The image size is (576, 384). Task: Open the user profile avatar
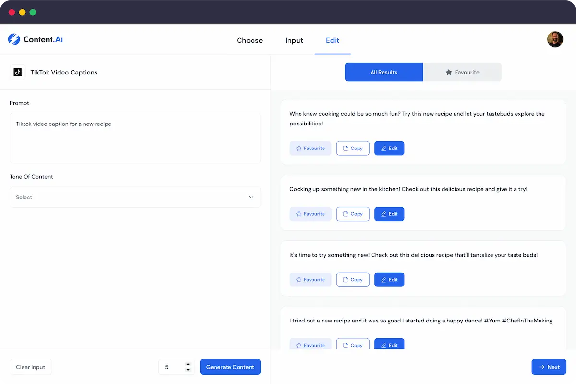coord(555,39)
